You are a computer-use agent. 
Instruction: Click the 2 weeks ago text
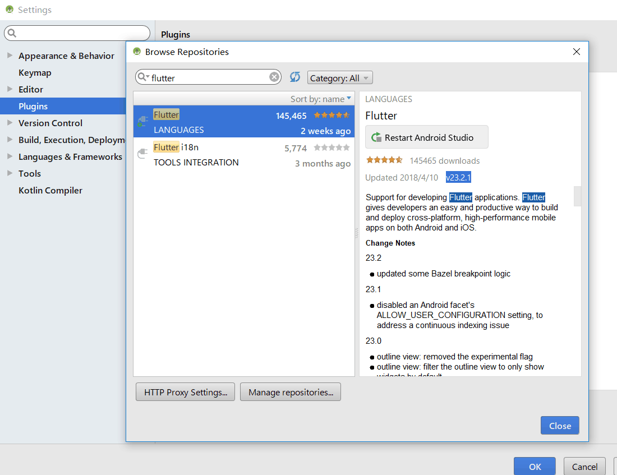[x=325, y=131]
